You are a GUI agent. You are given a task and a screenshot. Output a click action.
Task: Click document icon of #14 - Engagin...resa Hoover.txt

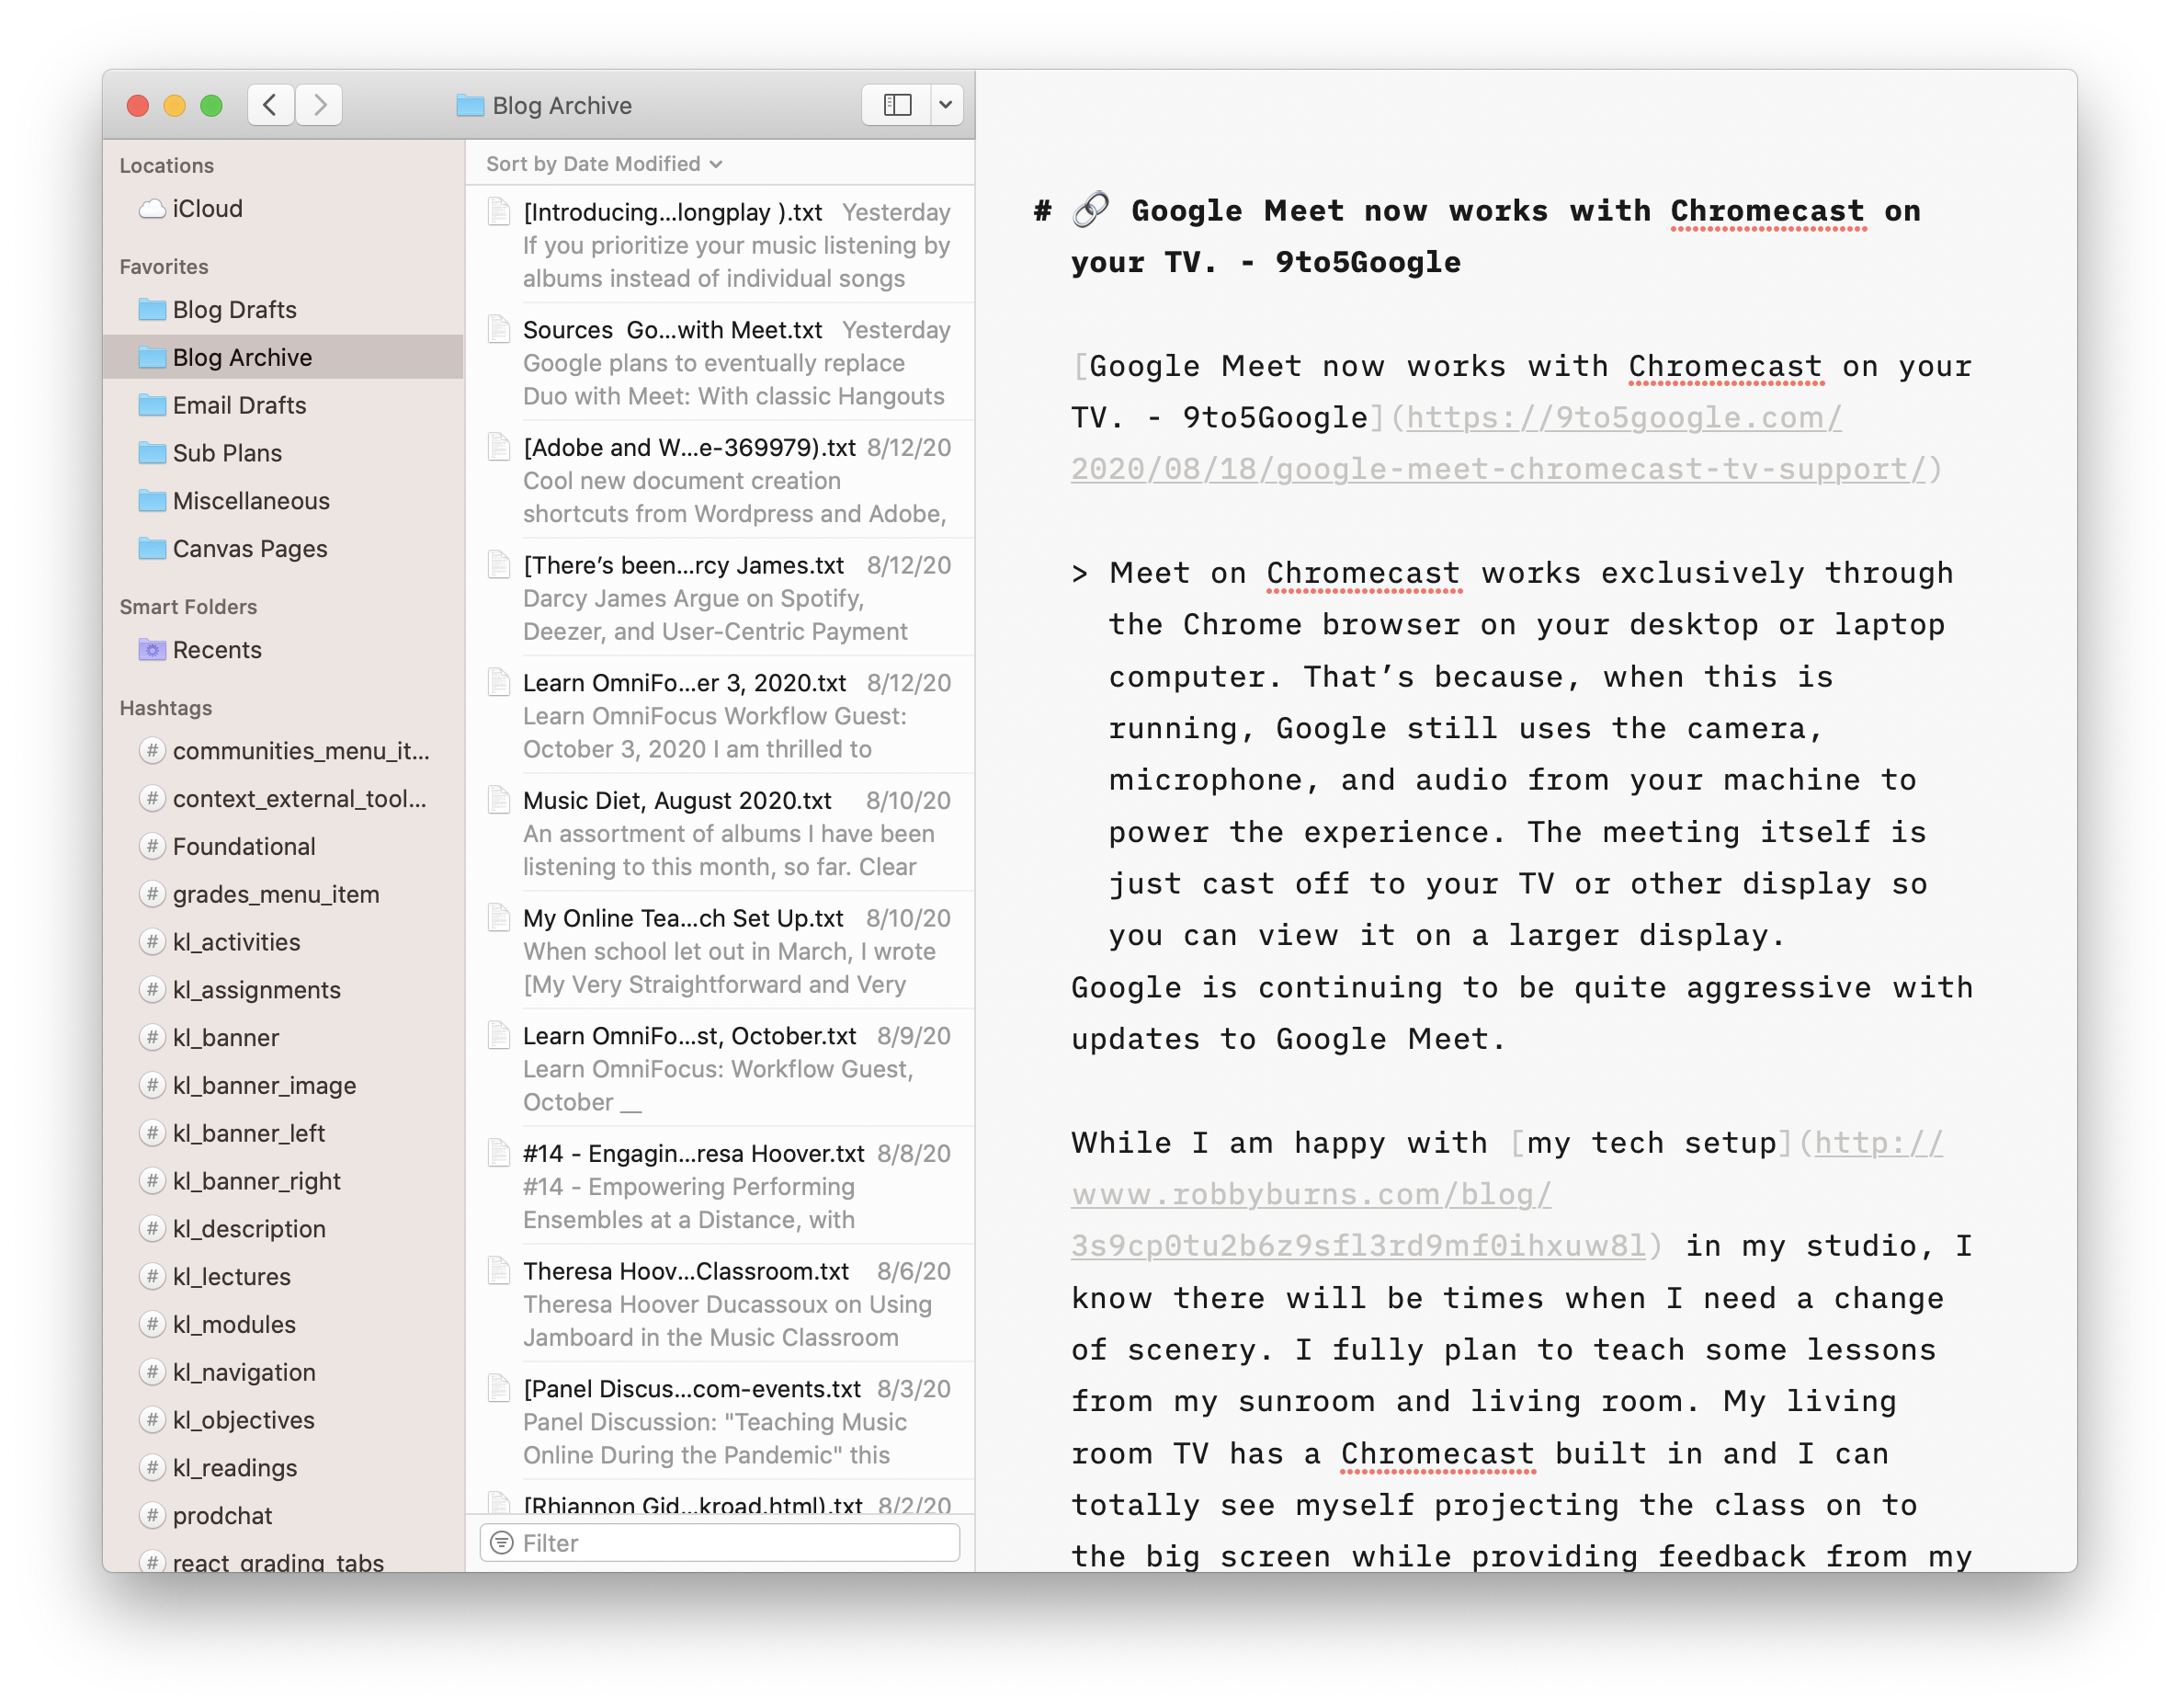(498, 1153)
